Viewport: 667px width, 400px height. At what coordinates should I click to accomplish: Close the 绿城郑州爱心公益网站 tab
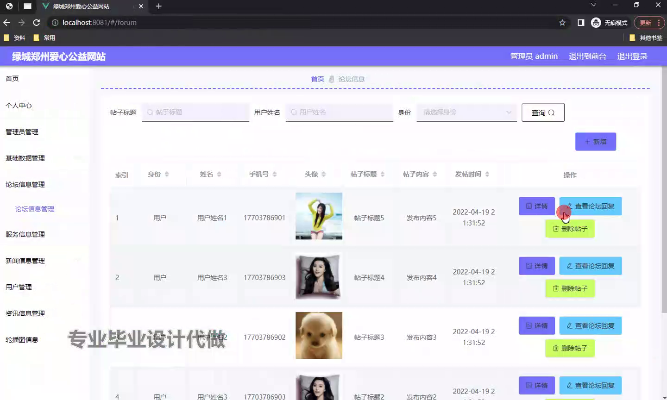pyautogui.click(x=141, y=6)
